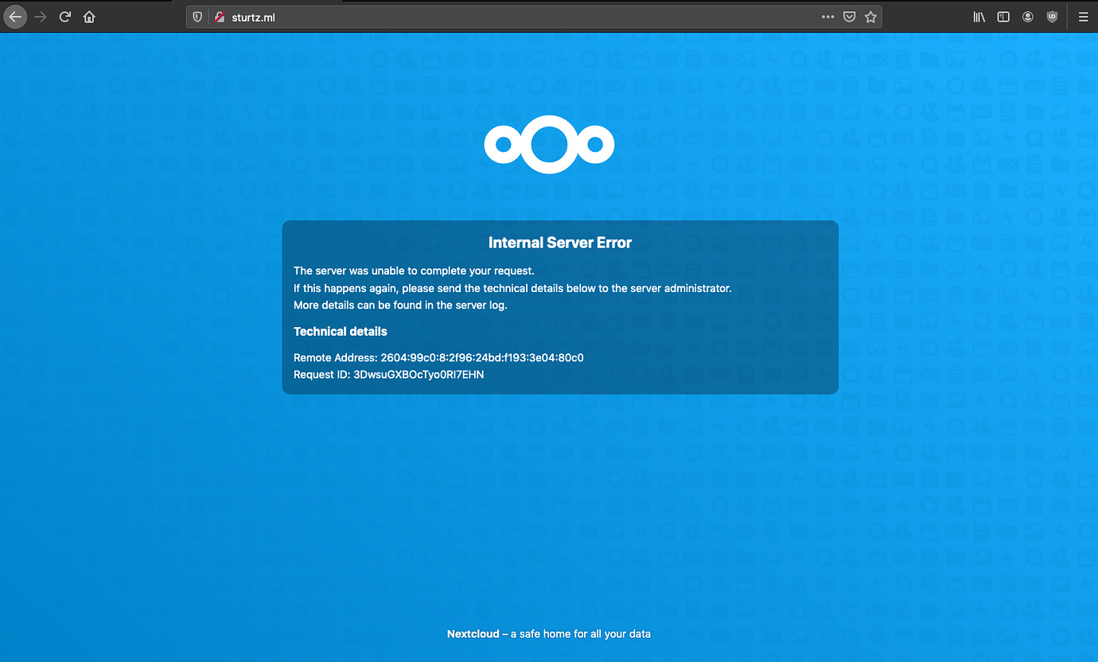Open the Firefox home page
1098x662 pixels.
(x=89, y=16)
